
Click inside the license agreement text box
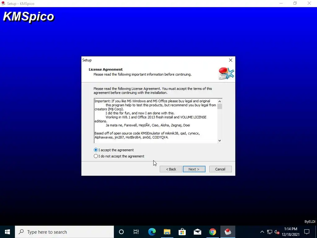pyautogui.click(x=156, y=121)
